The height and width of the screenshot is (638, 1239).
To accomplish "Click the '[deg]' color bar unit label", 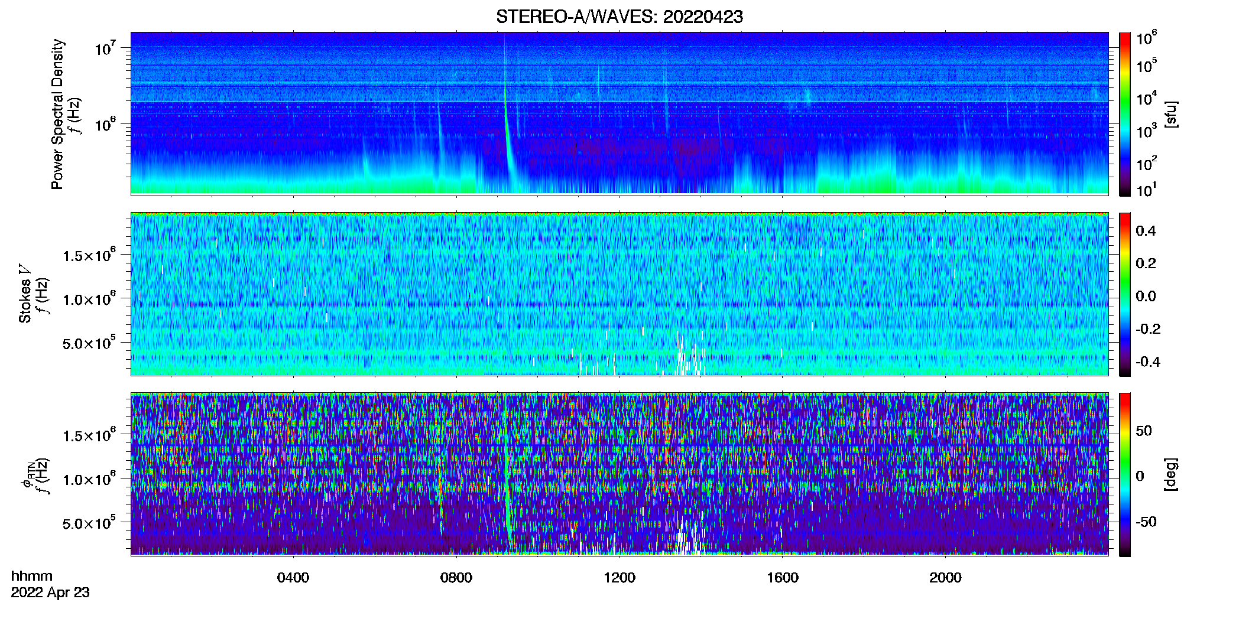I will pyautogui.click(x=1170, y=474).
